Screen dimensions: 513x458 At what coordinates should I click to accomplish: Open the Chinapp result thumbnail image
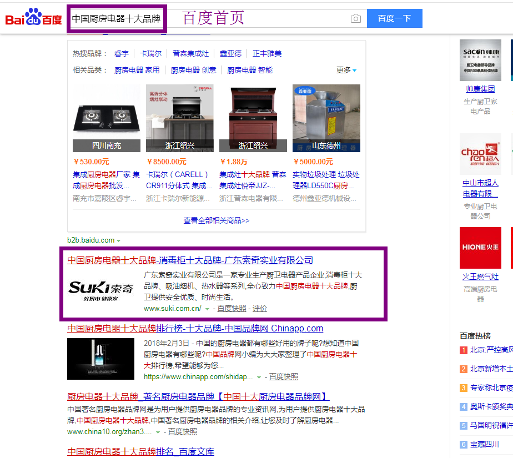click(100, 359)
